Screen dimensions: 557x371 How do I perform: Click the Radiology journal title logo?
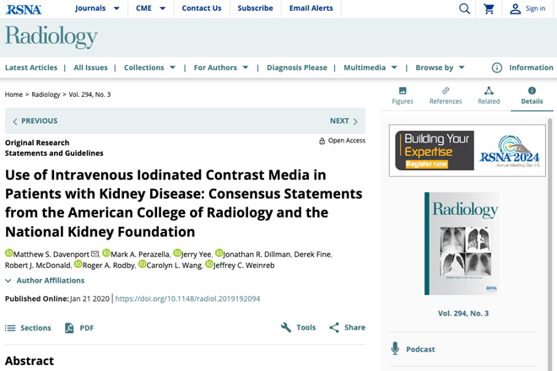point(51,36)
